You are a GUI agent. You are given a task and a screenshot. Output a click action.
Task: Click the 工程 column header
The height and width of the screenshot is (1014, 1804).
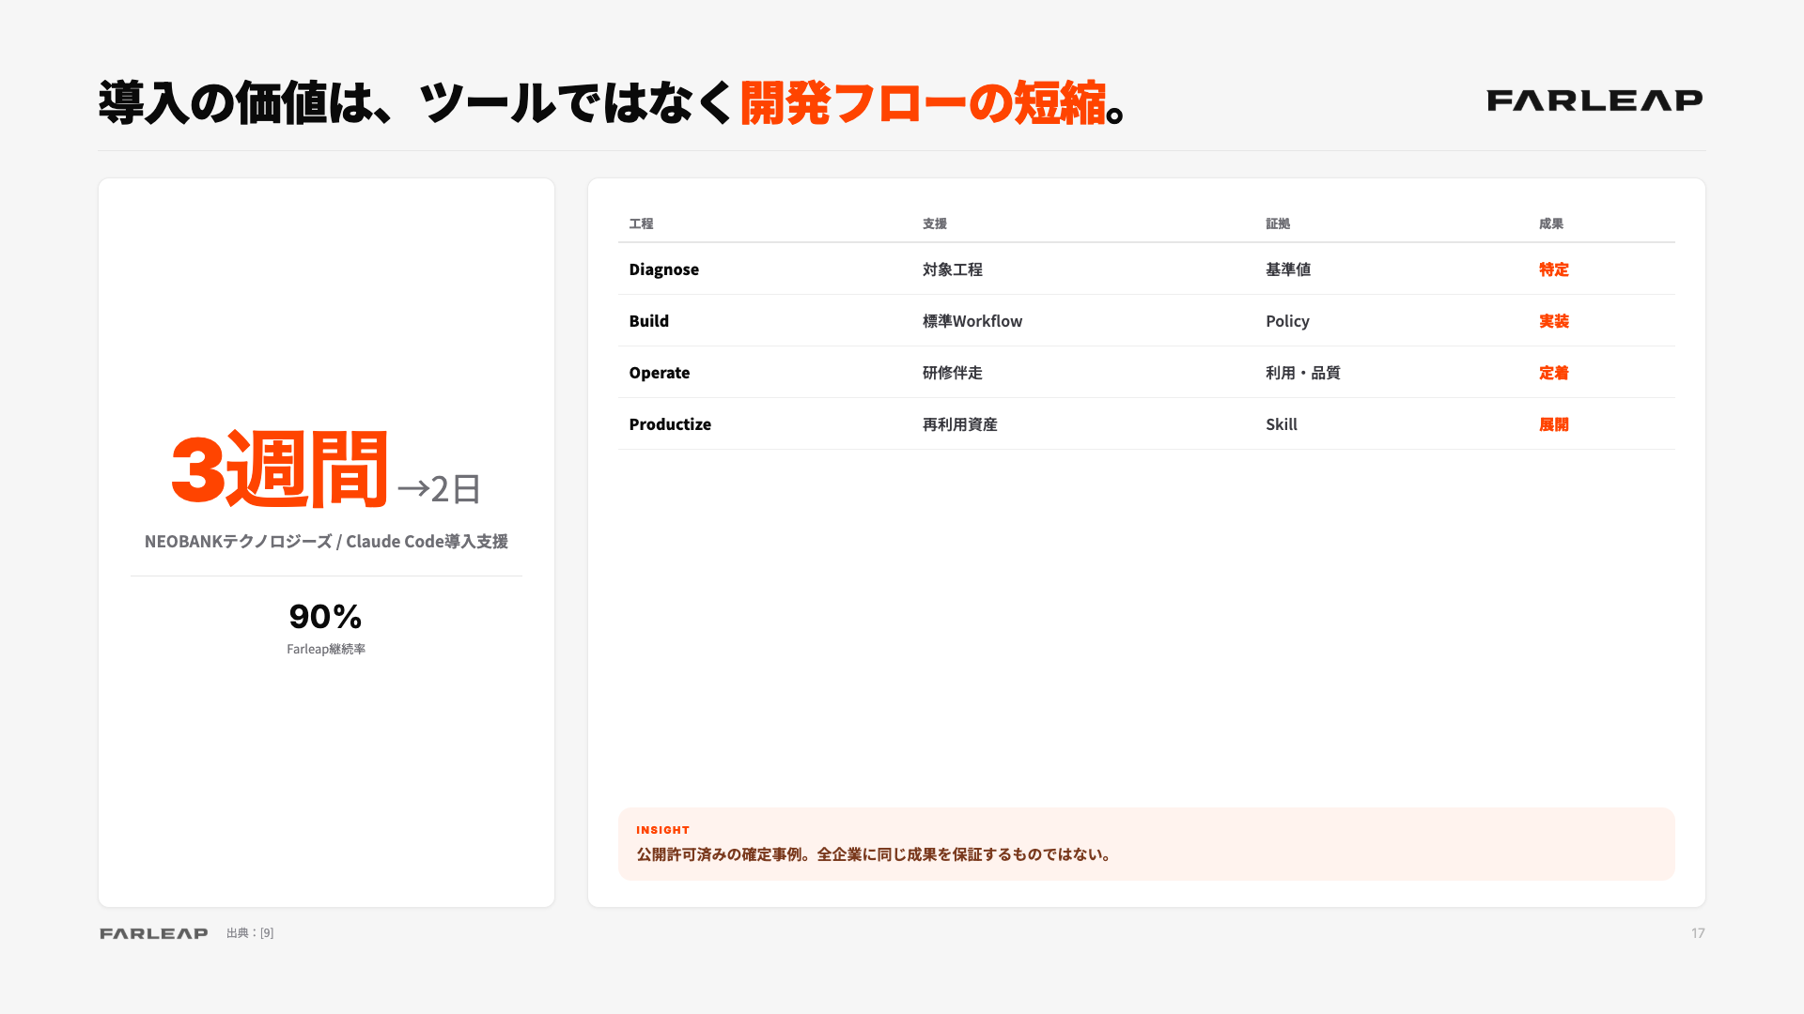pos(641,223)
